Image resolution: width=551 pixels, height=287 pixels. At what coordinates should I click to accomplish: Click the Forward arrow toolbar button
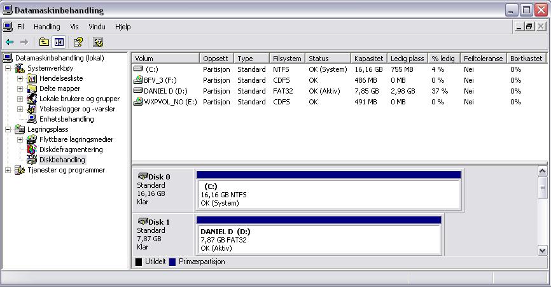(24, 43)
